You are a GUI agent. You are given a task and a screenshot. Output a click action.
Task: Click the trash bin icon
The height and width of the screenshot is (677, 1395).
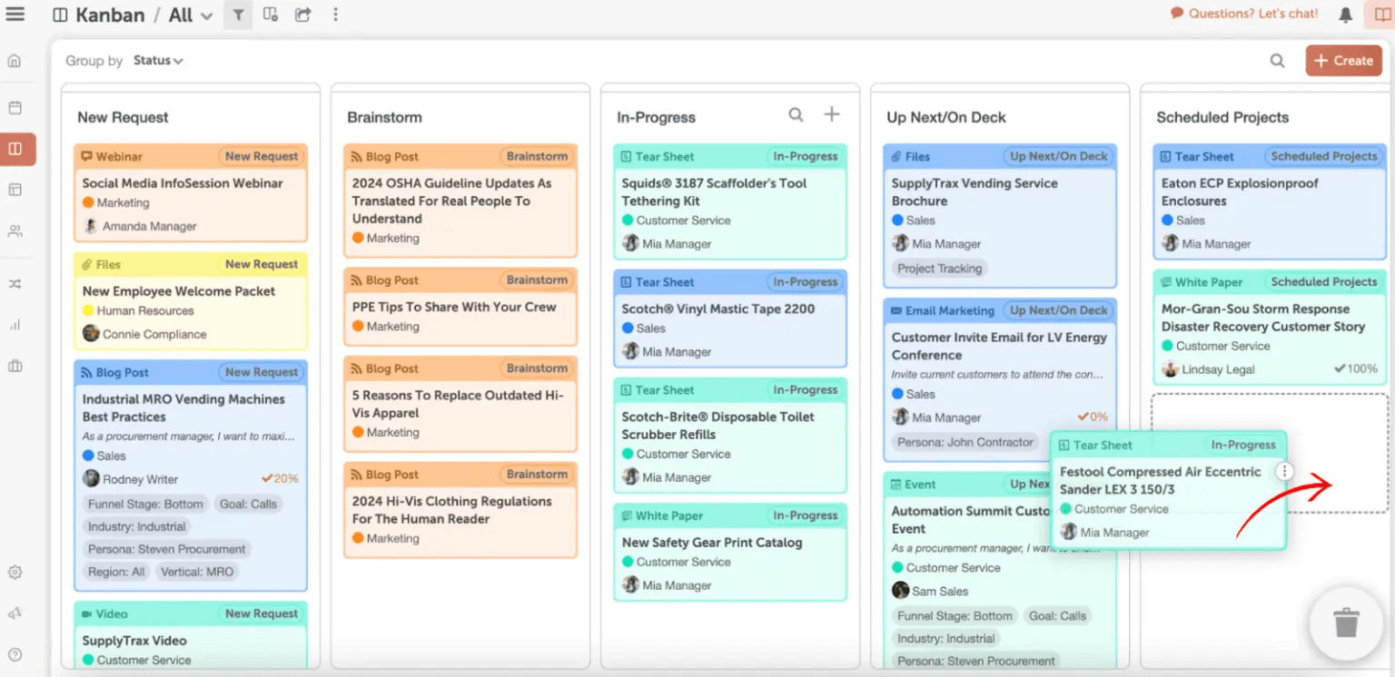pos(1345,623)
